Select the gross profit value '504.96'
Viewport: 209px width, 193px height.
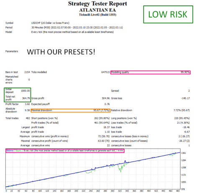coord(106,98)
